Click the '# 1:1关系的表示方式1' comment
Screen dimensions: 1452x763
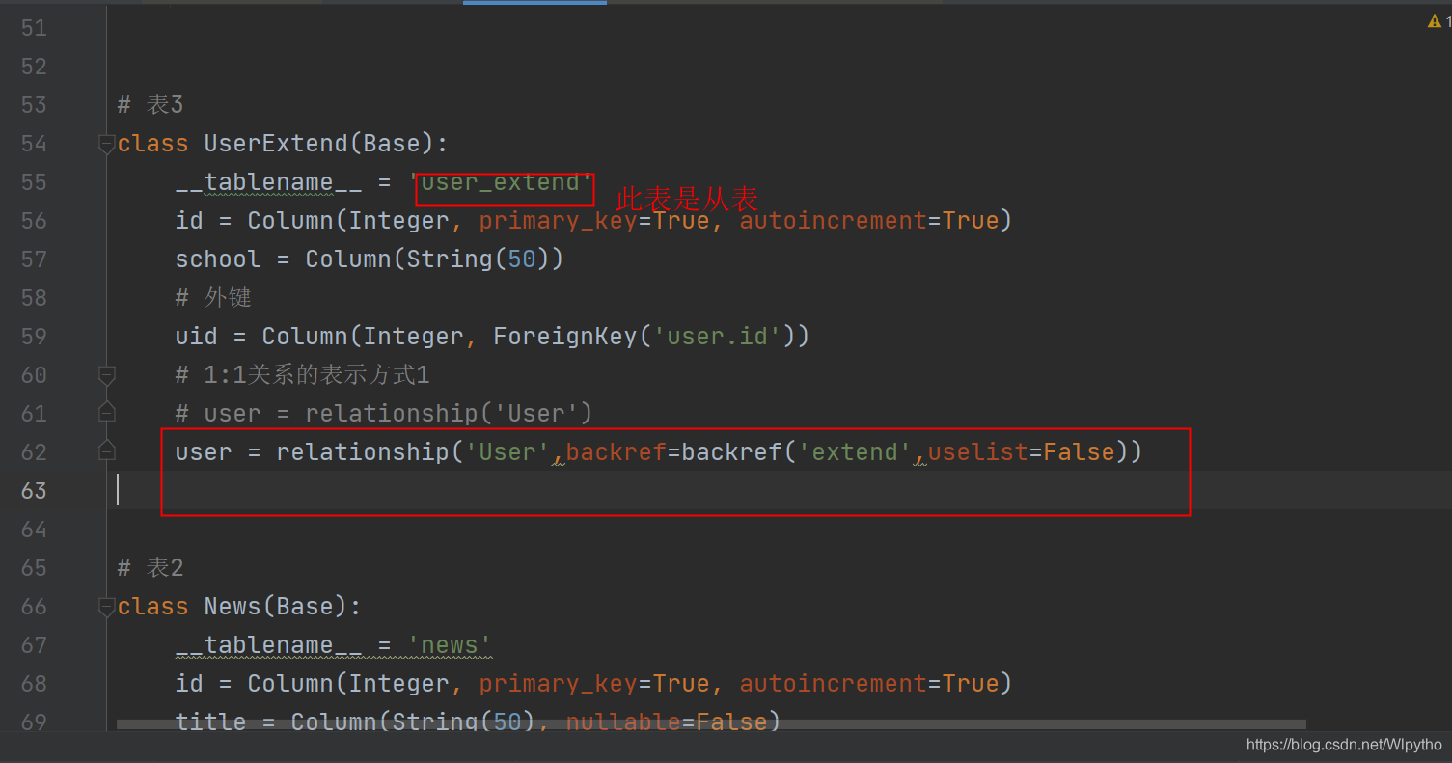[x=303, y=375]
